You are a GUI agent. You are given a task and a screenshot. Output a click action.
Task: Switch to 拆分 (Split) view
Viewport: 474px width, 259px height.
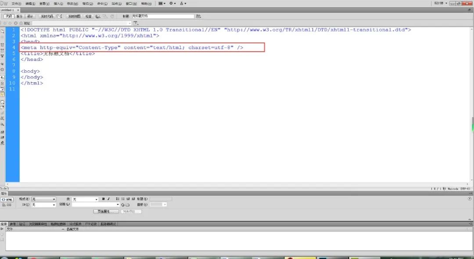point(19,16)
